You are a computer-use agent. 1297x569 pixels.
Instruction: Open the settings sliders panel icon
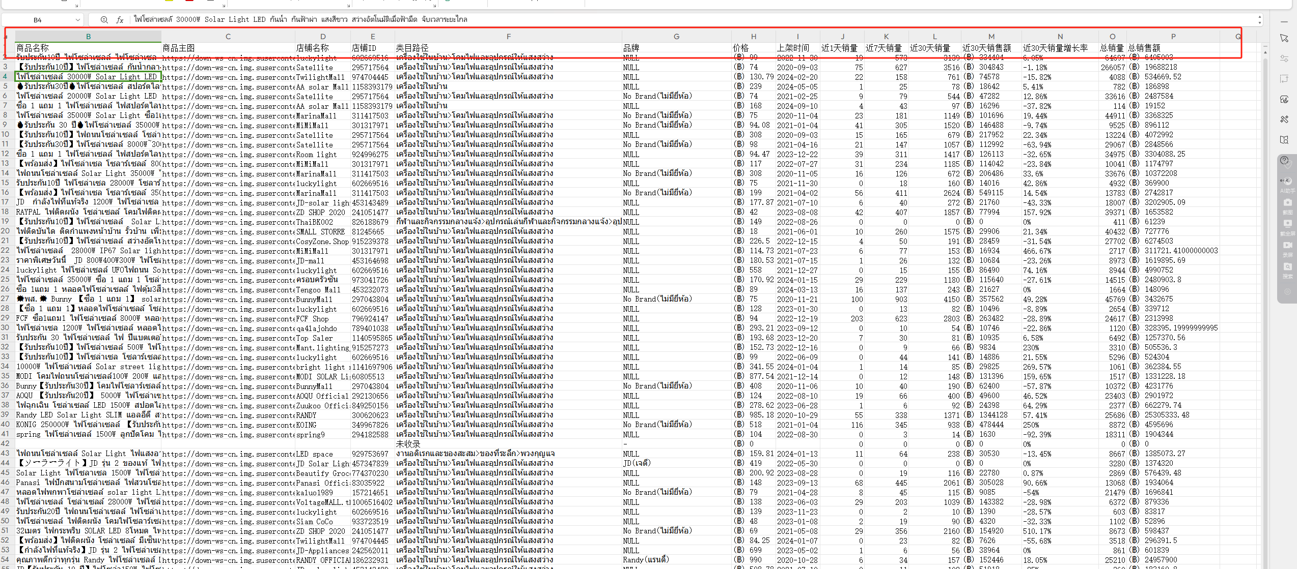coord(1284,59)
